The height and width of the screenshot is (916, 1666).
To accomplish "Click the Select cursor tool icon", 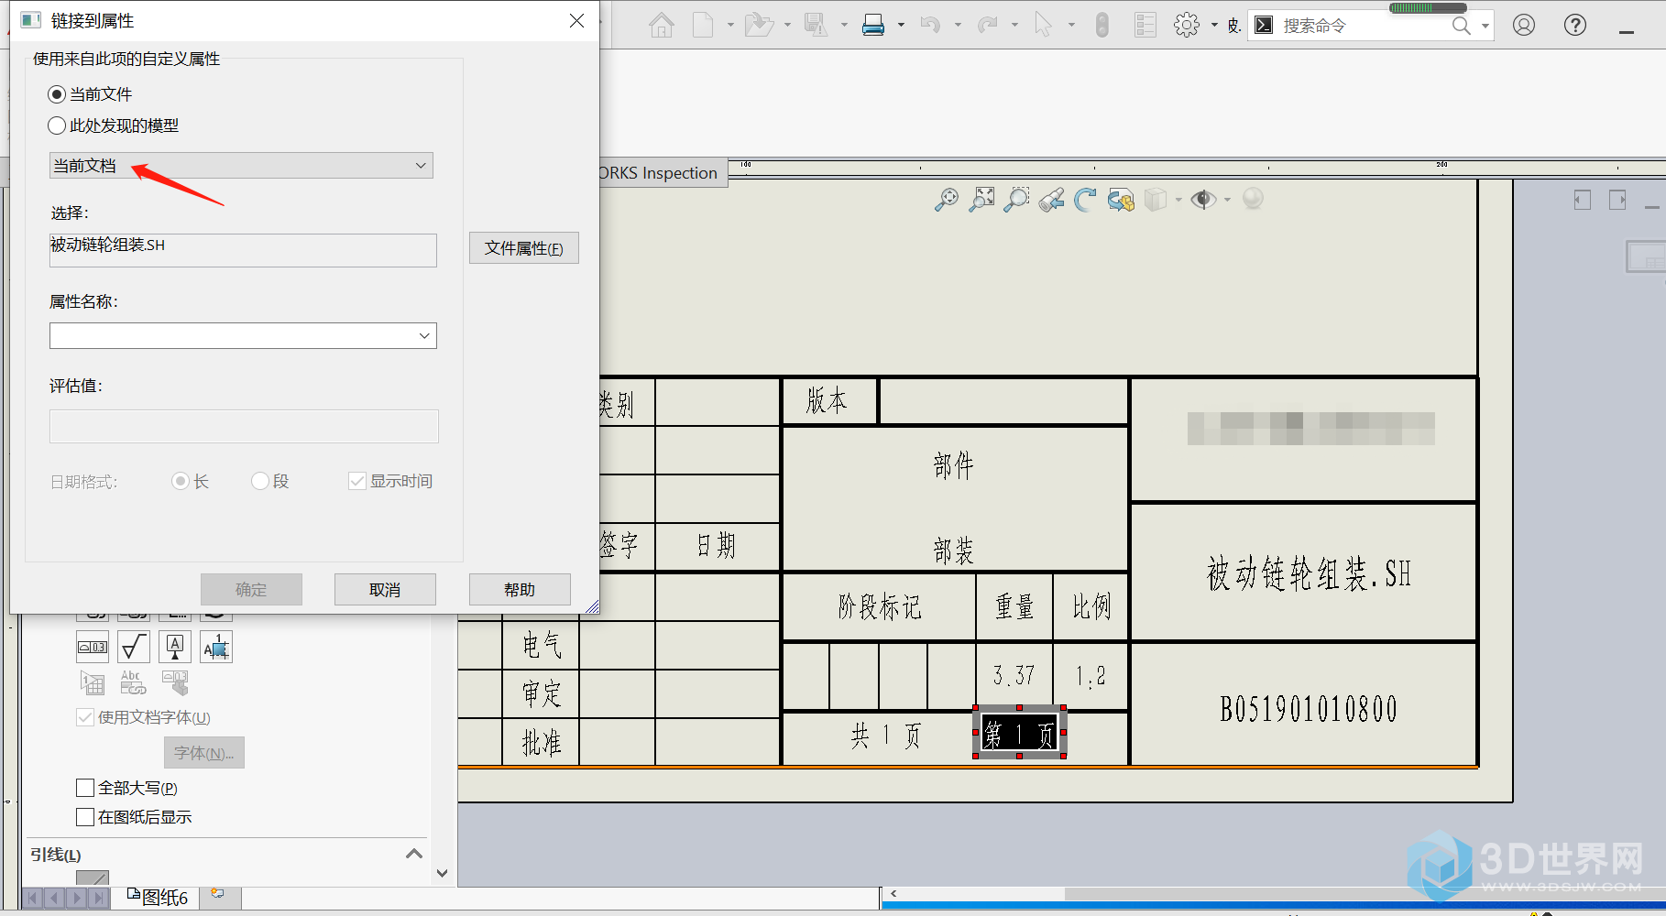I will pyautogui.click(x=1043, y=25).
